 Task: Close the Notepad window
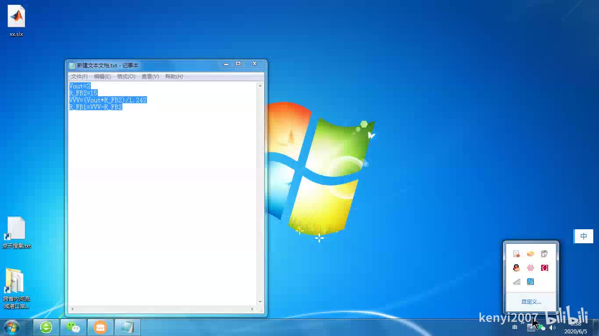254,64
